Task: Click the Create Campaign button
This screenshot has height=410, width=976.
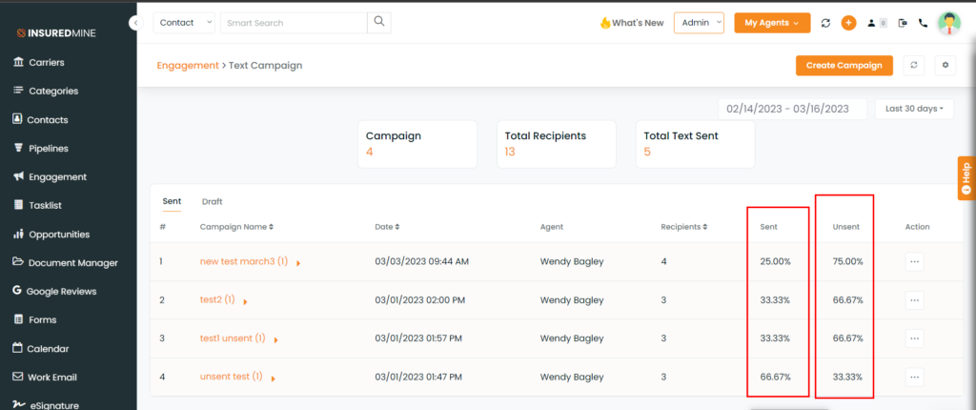Action: pyautogui.click(x=844, y=66)
